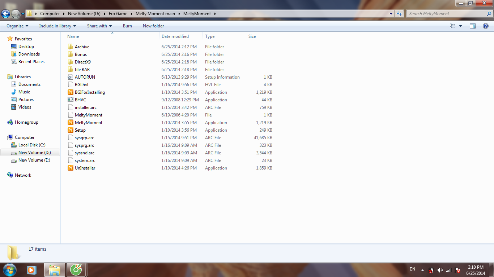Click the Forward navigation arrow

(x=16, y=14)
